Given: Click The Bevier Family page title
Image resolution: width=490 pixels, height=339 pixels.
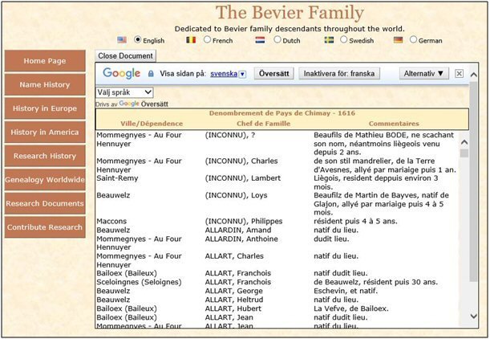Looking at the screenshot, I should [290, 13].
